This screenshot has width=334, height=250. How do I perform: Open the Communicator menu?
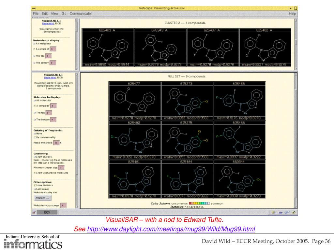81,13
